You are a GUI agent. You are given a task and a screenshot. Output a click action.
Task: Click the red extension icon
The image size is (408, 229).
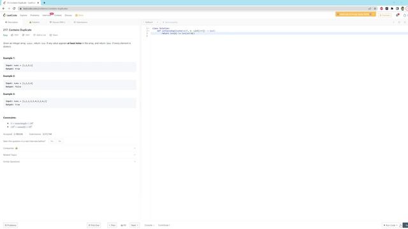tap(381, 8)
